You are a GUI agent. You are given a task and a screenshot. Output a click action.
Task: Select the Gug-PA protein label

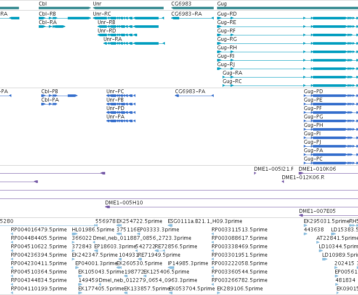pos(313,150)
